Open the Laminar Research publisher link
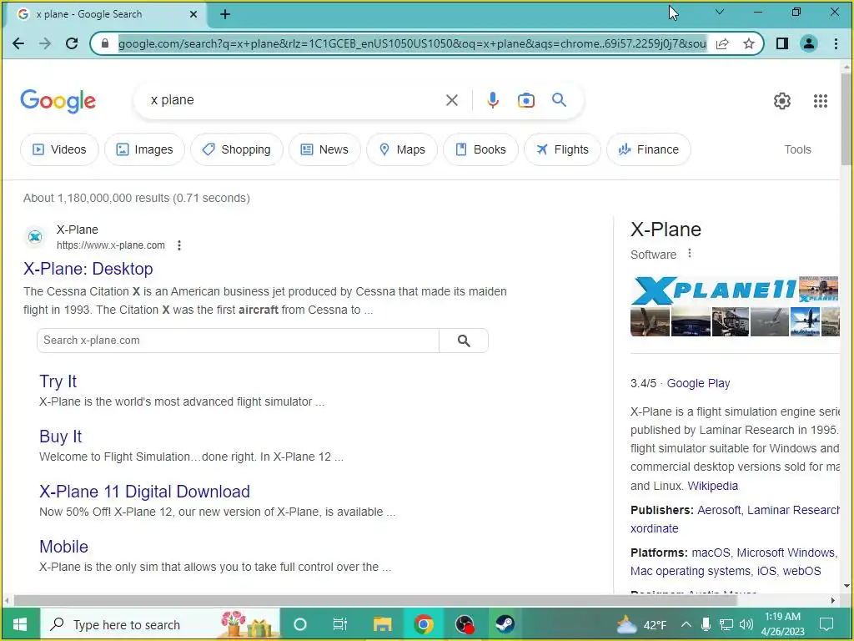 point(793,510)
